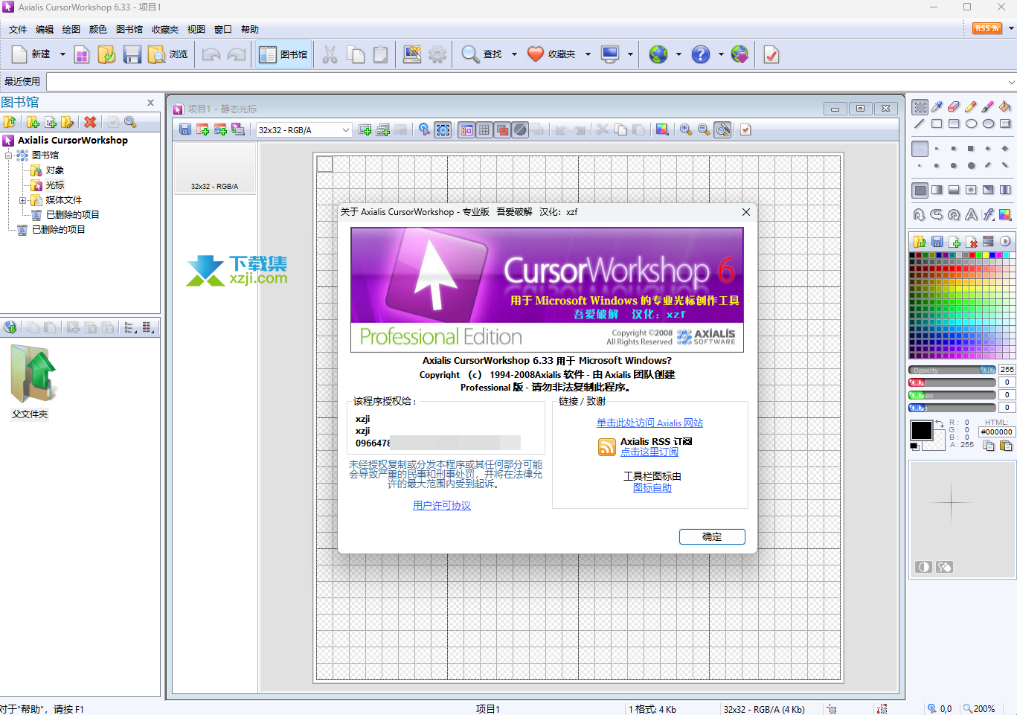
Task: Pick the bright red palette swatch
Action: click(x=972, y=255)
